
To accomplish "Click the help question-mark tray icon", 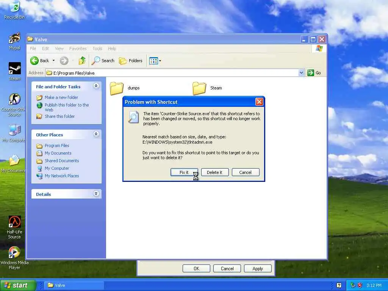I will [x=339, y=285].
